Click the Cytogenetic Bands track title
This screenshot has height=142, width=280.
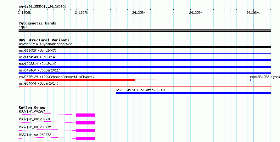pyautogui.click(x=37, y=23)
